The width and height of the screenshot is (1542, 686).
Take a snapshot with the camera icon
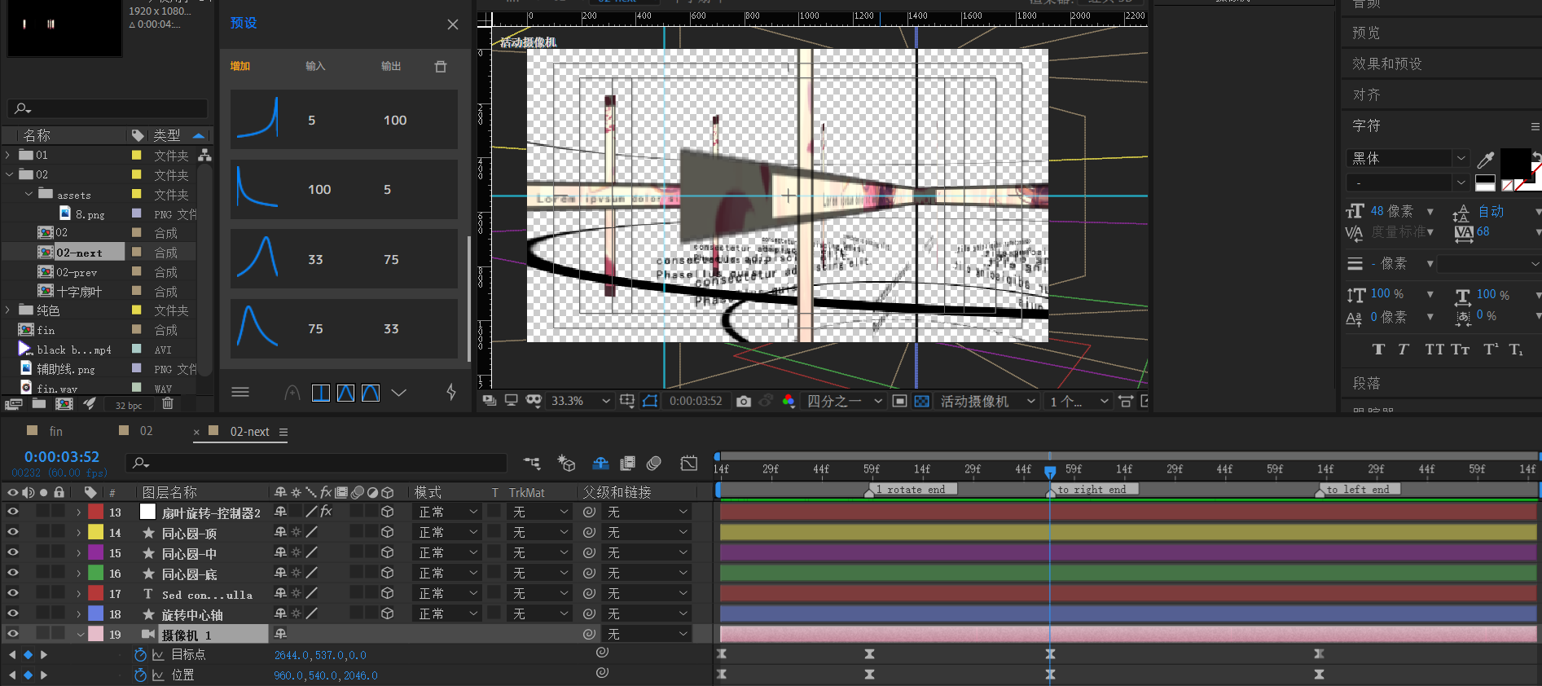[x=743, y=401]
